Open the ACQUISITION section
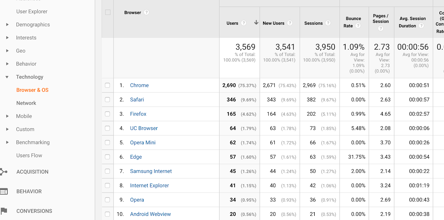Image resolution: width=444 pixels, height=220 pixels. pos(32,172)
